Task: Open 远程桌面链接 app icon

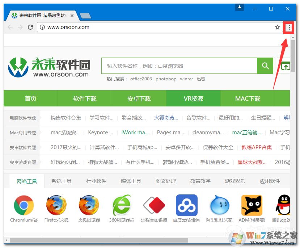Action: tap(154, 205)
